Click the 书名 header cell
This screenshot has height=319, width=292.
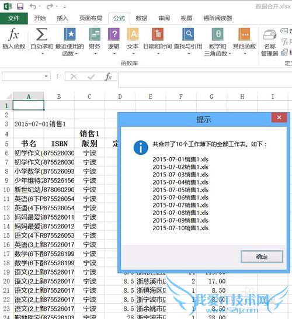coord(29,144)
